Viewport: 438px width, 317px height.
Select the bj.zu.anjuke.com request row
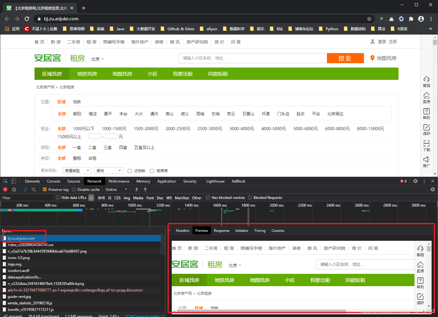point(81,238)
